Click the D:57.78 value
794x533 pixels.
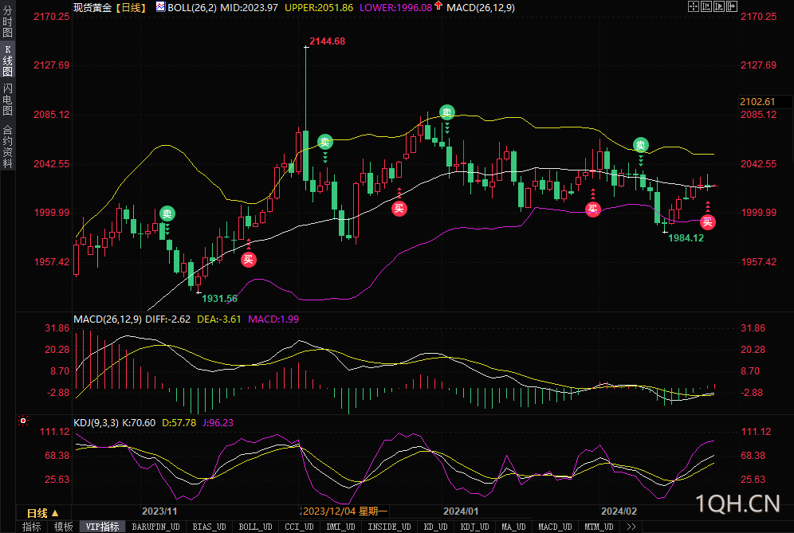coord(179,422)
